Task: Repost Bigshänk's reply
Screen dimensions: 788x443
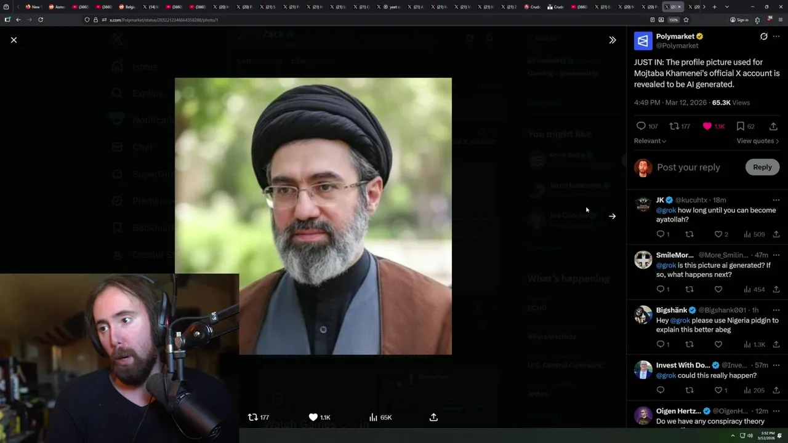Action: (x=689, y=345)
